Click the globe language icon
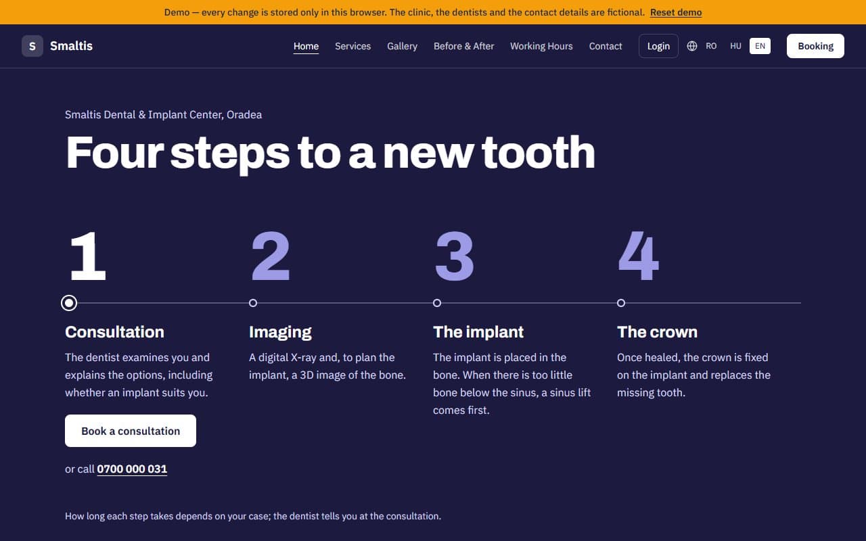866x541 pixels. 692,46
